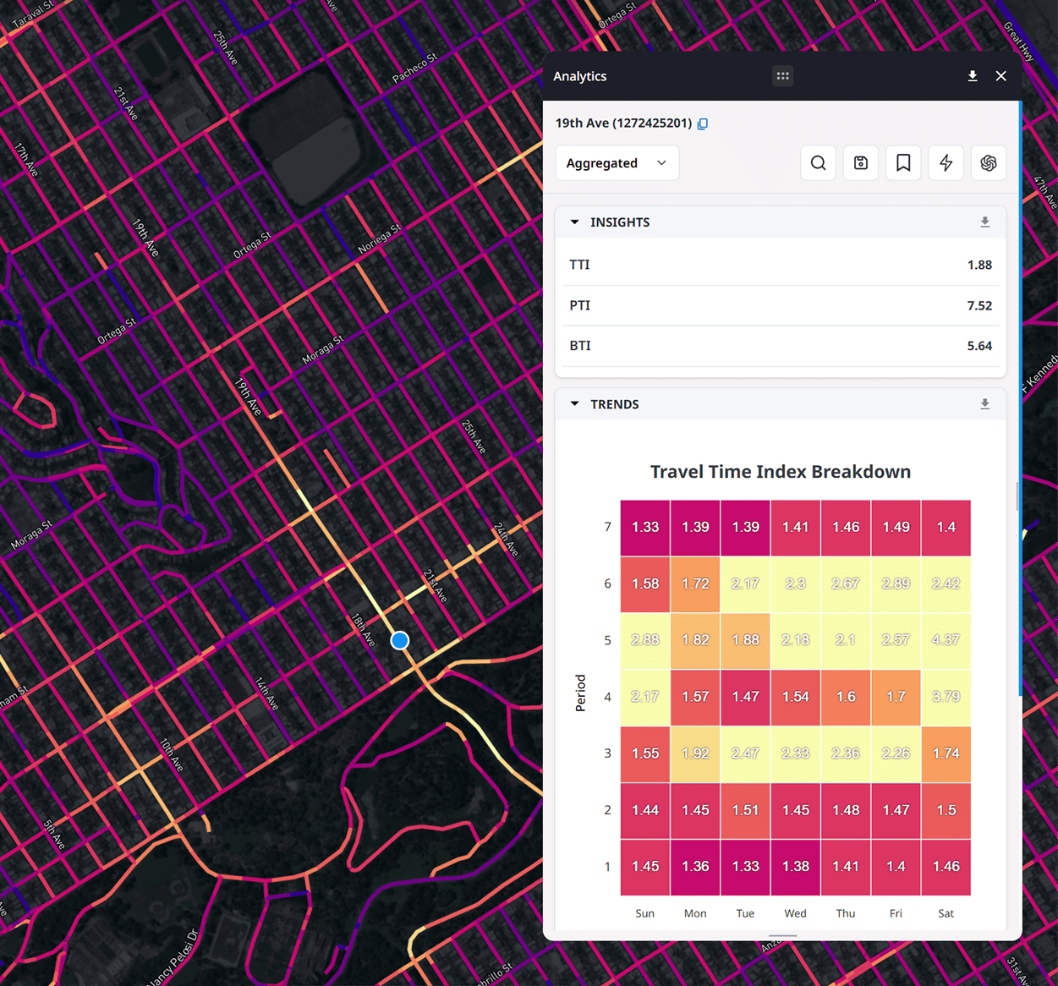Screen dimensions: 1058x986
Task: Click the Period axis label
Action: (x=580, y=693)
